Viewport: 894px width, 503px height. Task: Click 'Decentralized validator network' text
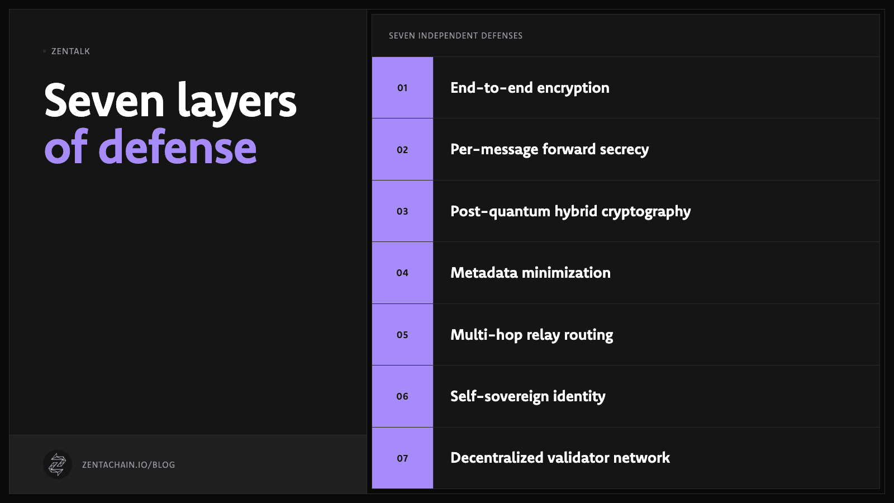[x=560, y=458]
